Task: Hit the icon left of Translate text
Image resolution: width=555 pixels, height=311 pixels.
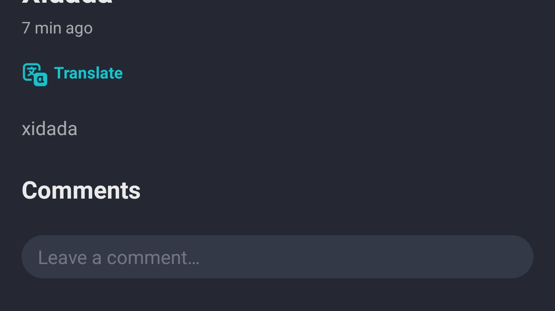Action: [35, 74]
